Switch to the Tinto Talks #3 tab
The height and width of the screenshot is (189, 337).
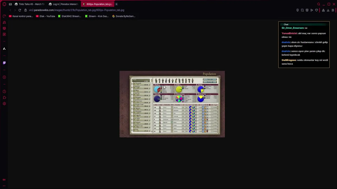pos(29,4)
